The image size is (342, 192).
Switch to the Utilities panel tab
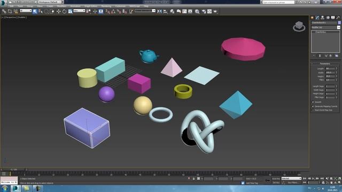tap(338, 18)
